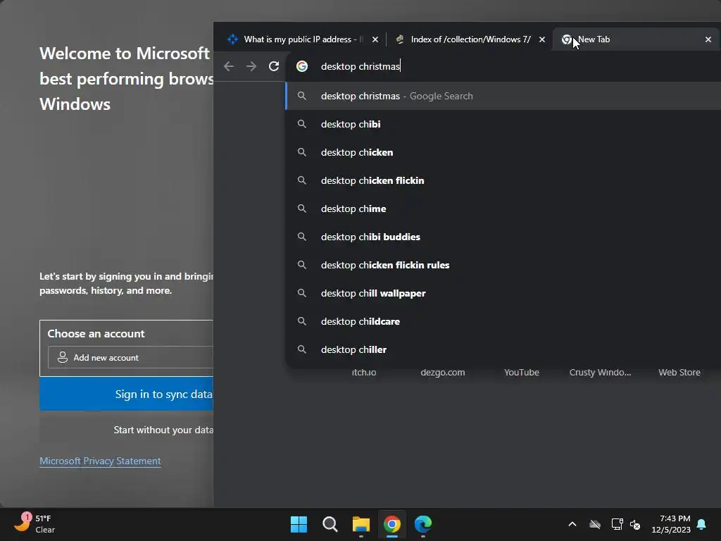Image resolution: width=721 pixels, height=541 pixels.
Task: Click search icon beside 'desktop chiller'
Action: click(x=301, y=349)
